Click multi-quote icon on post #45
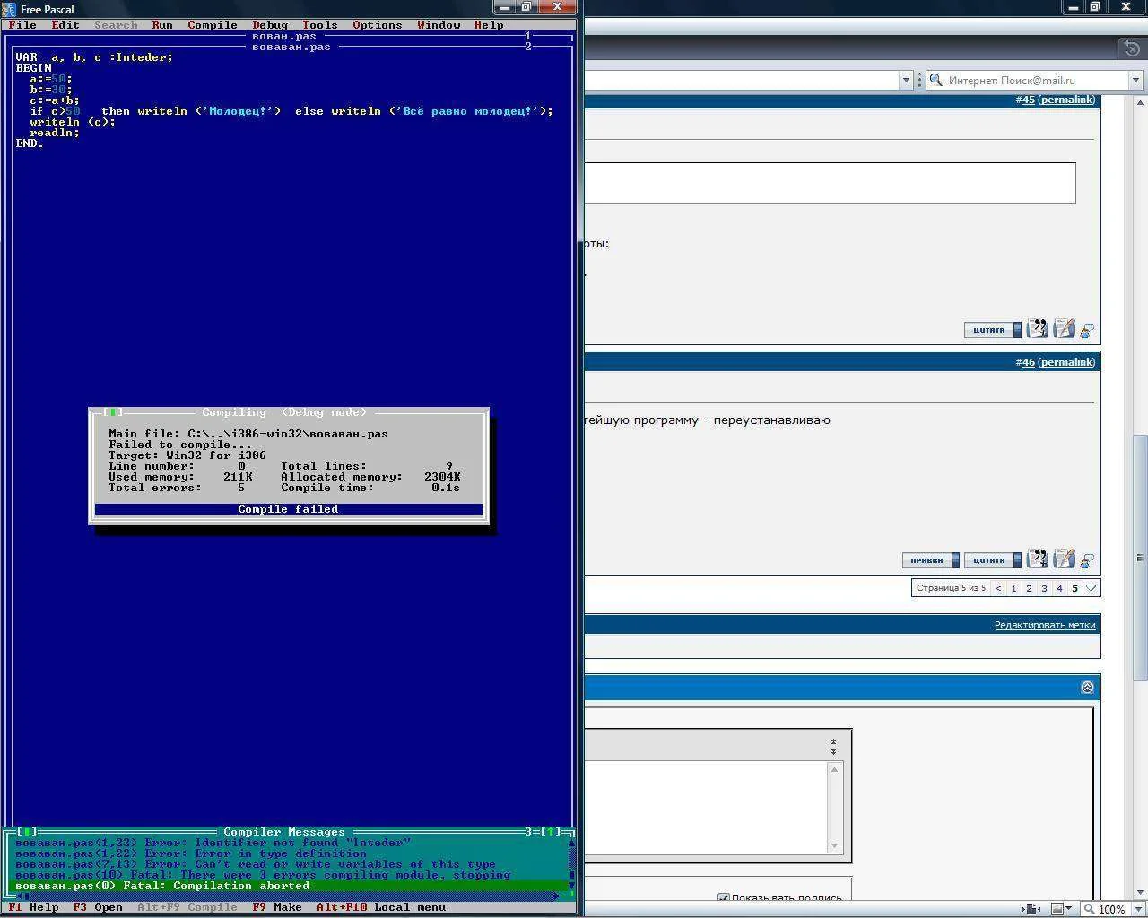 1038,329
